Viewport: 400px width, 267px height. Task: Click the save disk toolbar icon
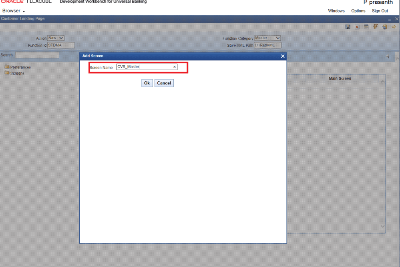(x=348, y=27)
